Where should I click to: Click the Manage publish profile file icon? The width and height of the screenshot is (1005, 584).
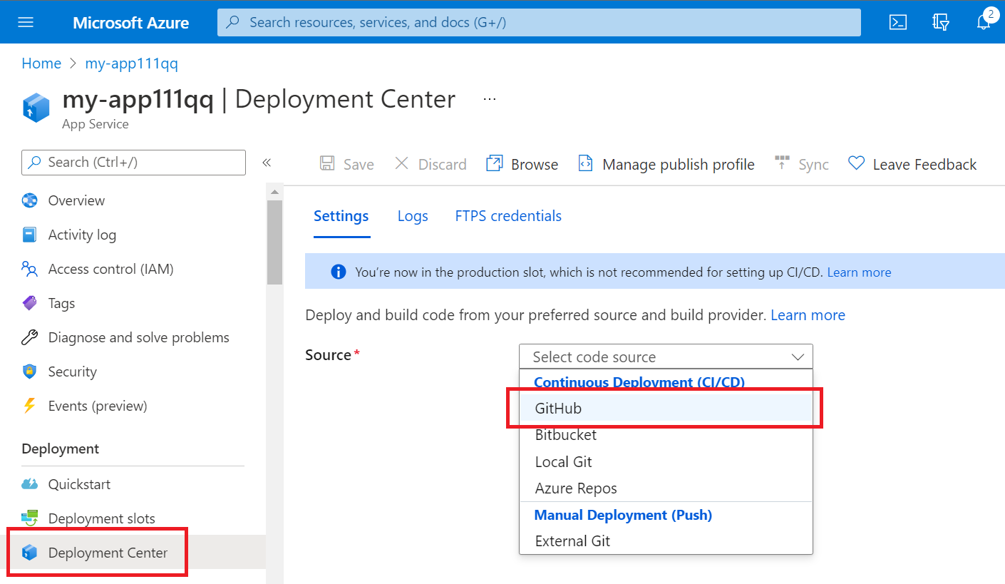(x=585, y=164)
